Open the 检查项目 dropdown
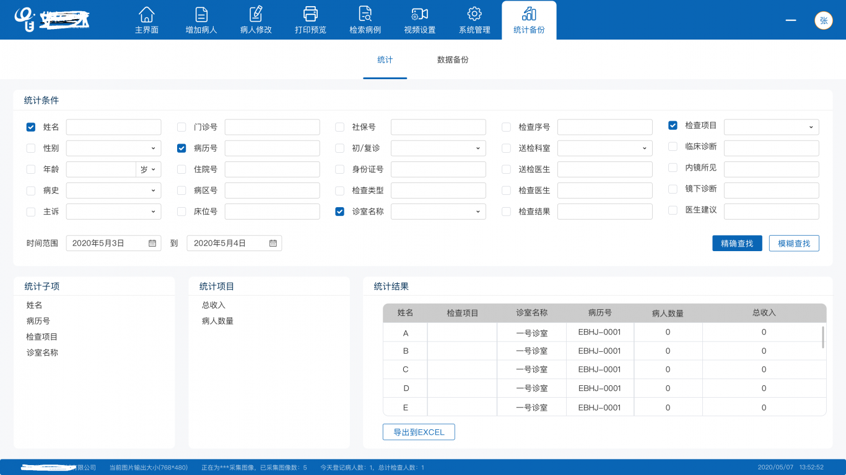This screenshot has height=475, width=846. tap(772, 127)
